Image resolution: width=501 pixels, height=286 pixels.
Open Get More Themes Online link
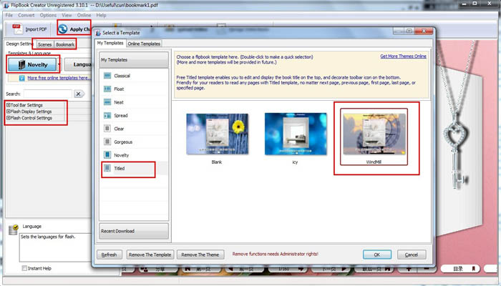pyautogui.click(x=403, y=56)
